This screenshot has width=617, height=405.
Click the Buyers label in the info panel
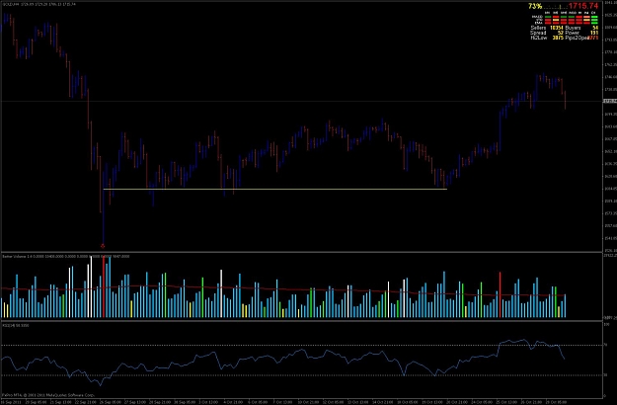coord(573,28)
